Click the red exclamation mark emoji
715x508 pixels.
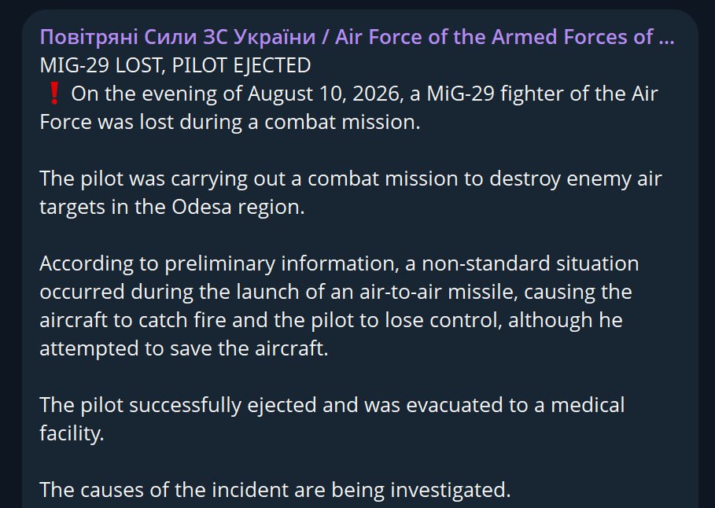pyautogui.click(x=54, y=94)
